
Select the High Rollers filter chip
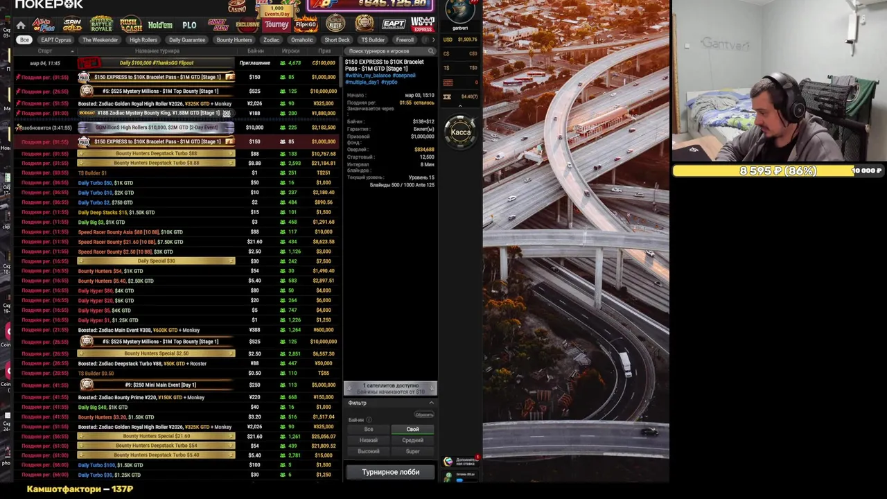pos(143,40)
